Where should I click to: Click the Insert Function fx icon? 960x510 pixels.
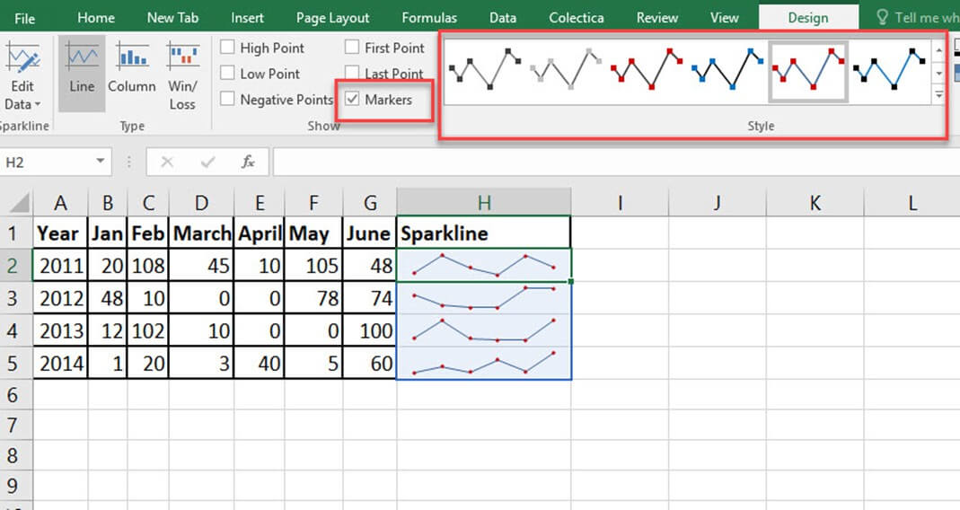click(248, 163)
